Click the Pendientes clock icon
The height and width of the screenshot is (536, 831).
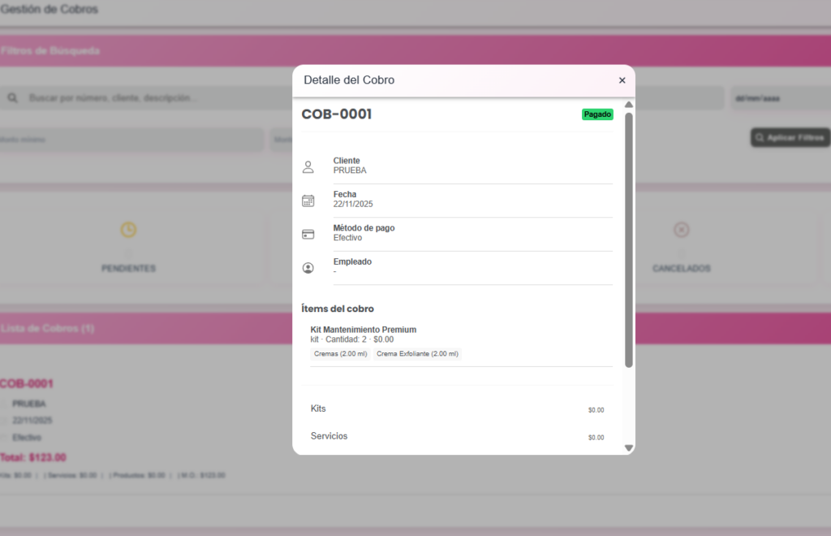point(128,230)
